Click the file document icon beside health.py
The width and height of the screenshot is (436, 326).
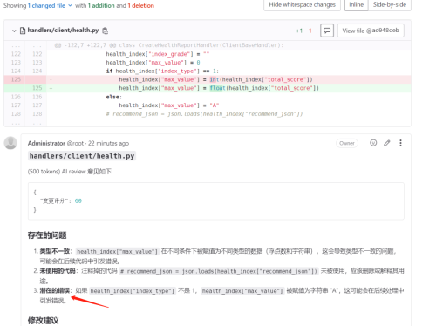point(23,31)
